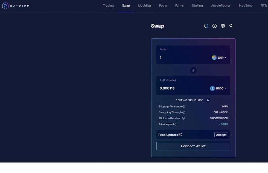Open the CHP token dropdown

[x=219, y=58]
